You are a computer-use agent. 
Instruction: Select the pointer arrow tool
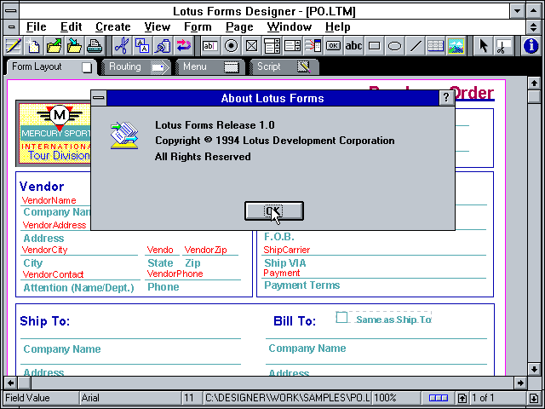coord(484,46)
